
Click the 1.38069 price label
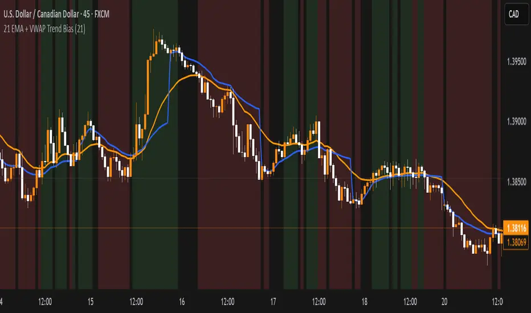tap(516, 242)
